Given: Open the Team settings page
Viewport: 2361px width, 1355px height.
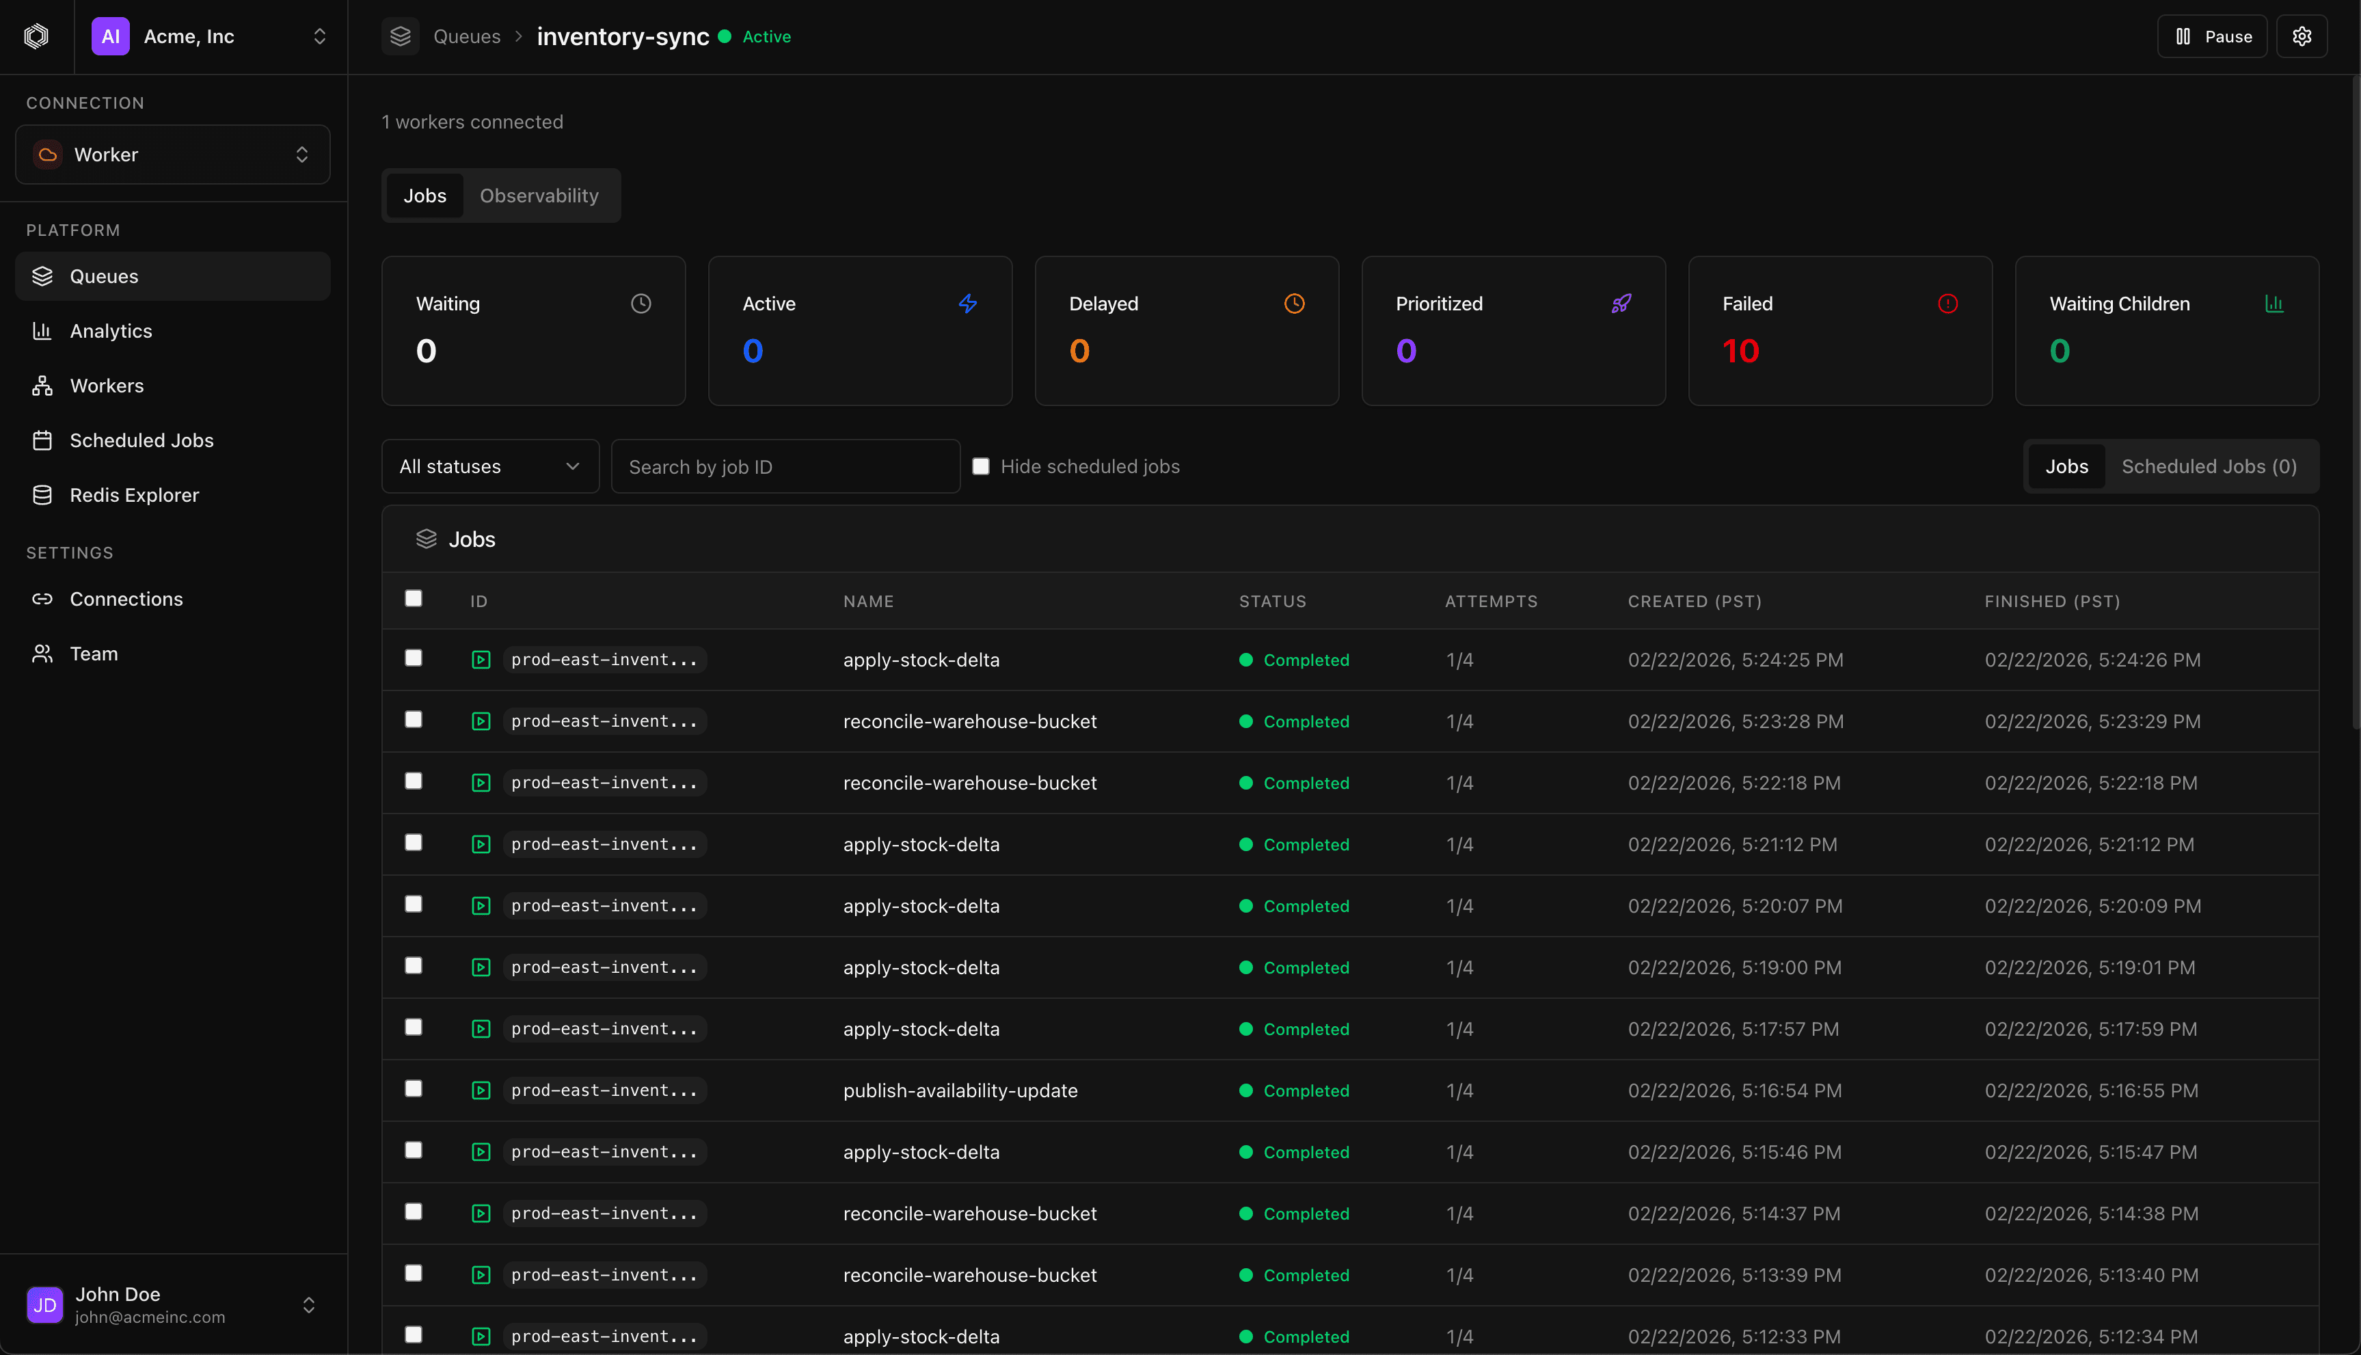Looking at the screenshot, I should [x=95, y=654].
